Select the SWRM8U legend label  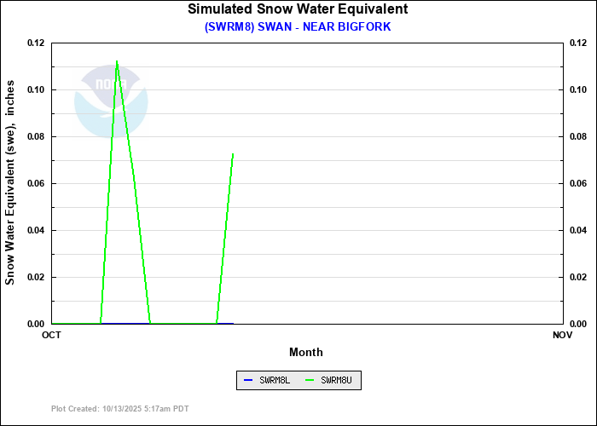point(337,380)
